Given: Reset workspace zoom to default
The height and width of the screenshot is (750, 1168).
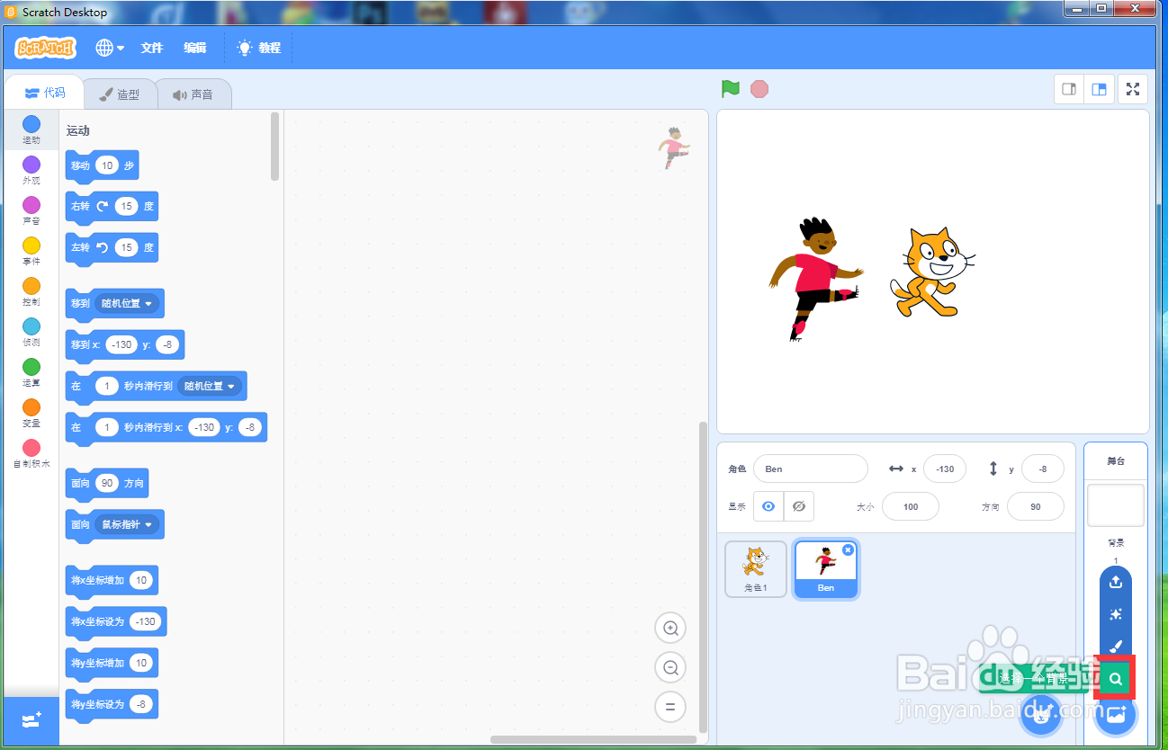Looking at the screenshot, I should pos(670,706).
